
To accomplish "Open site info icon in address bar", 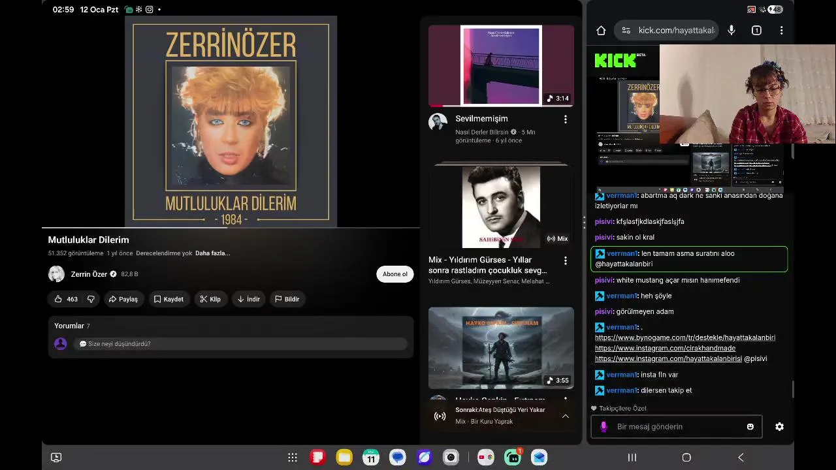I will point(626,30).
